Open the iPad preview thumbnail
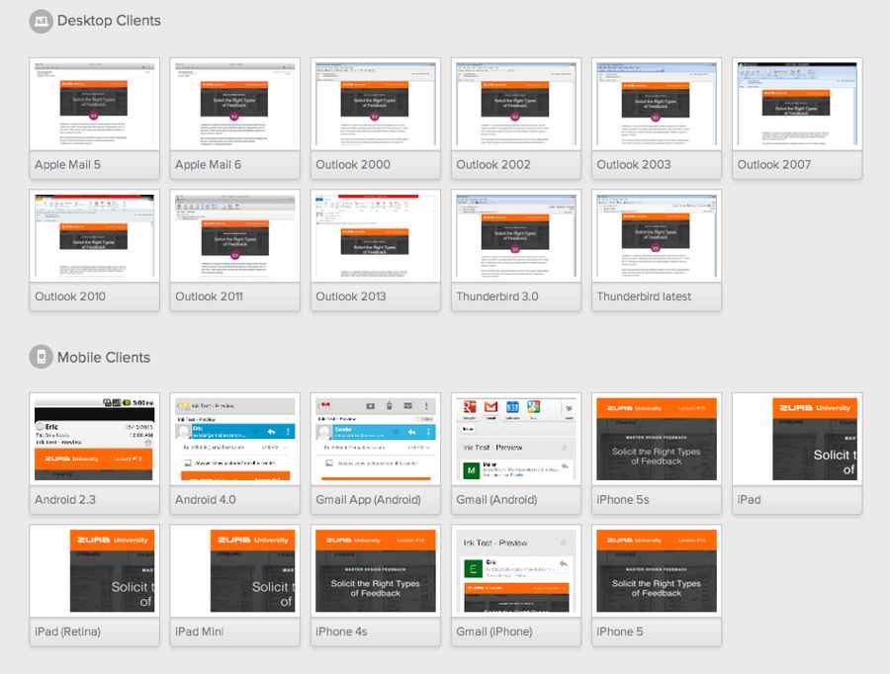 [797, 439]
